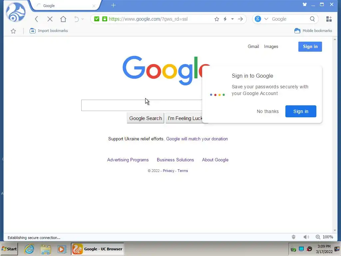
Task: Open Mobile bookmarks
Action: pos(313,31)
